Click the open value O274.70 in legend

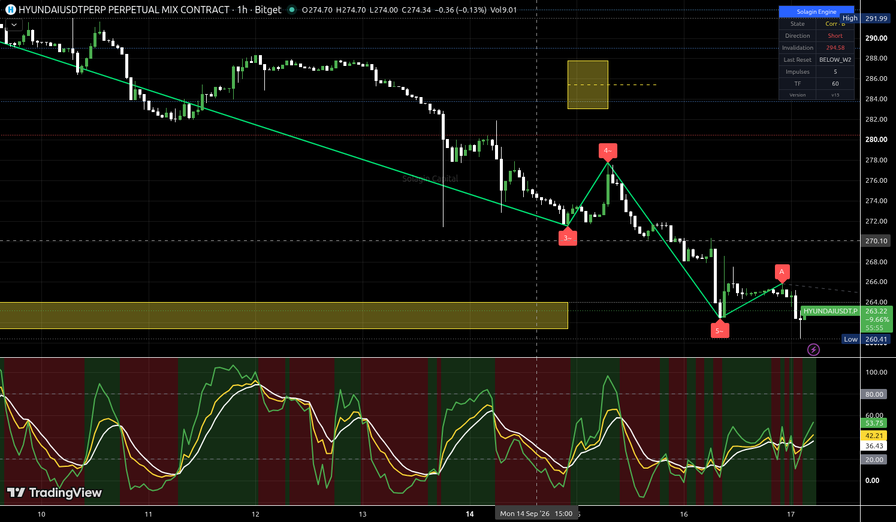(x=317, y=10)
